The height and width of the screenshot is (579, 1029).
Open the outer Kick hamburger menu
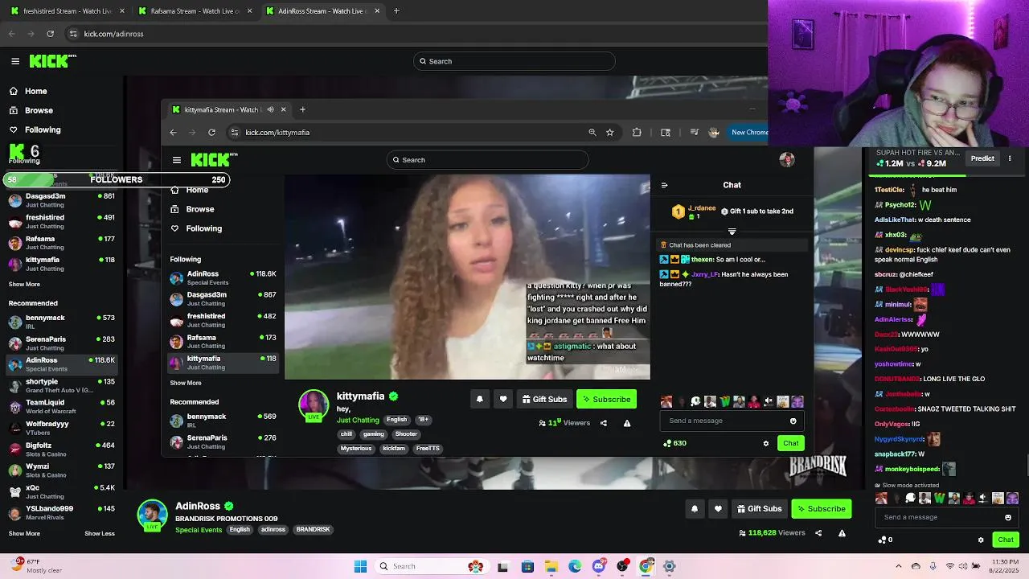[x=15, y=61]
